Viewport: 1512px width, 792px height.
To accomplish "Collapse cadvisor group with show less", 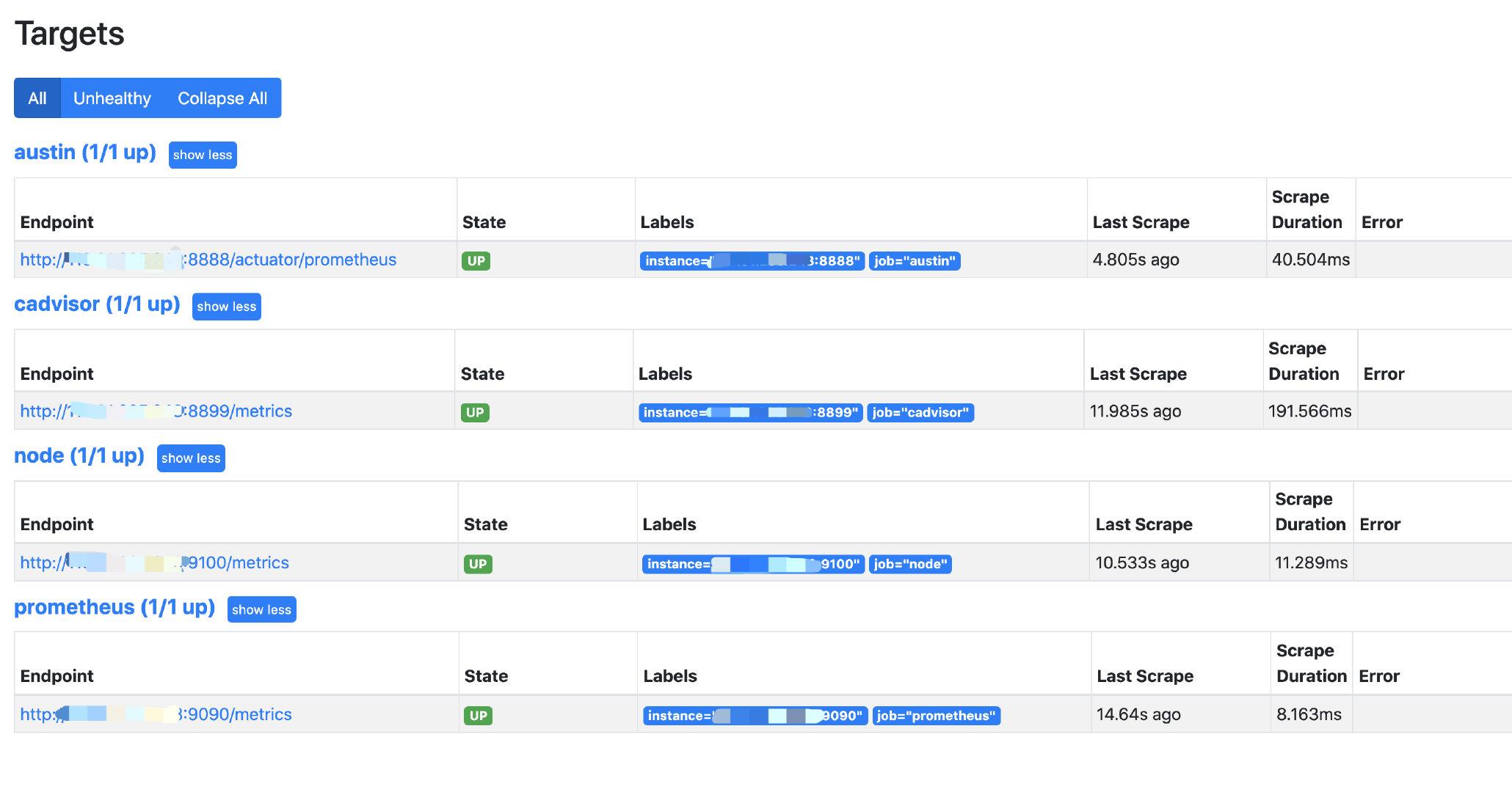I will (226, 307).
